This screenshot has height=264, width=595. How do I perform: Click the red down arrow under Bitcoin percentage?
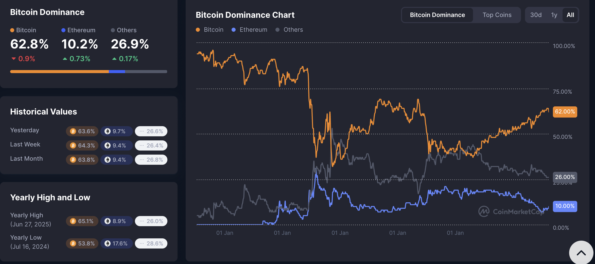pyautogui.click(x=14, y=59)
